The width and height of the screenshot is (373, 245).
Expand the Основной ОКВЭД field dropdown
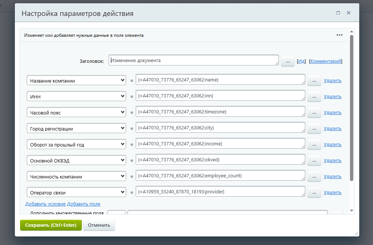pyautogui.click(x=76, y=160)
